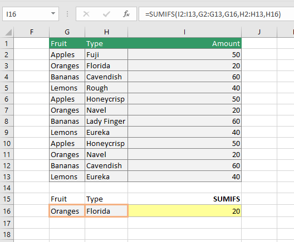Select Oranges cell in row 11
The width and height of the screenshot is (294, 242).
(67, 154)
